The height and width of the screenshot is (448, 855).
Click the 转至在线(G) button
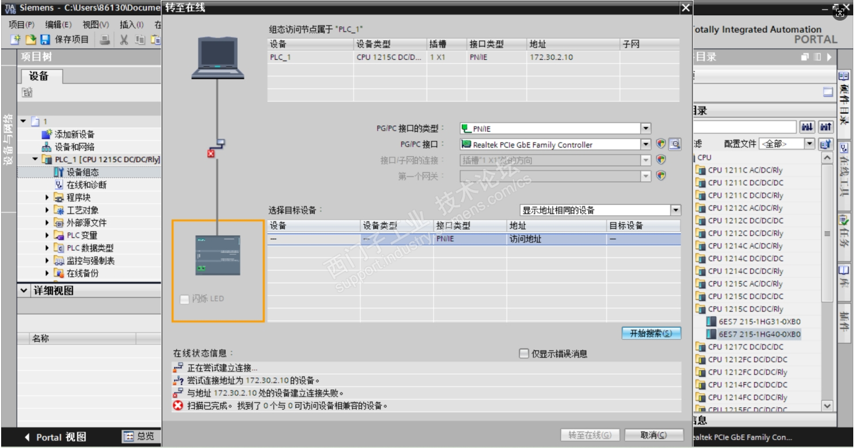[x=590, y=435]
